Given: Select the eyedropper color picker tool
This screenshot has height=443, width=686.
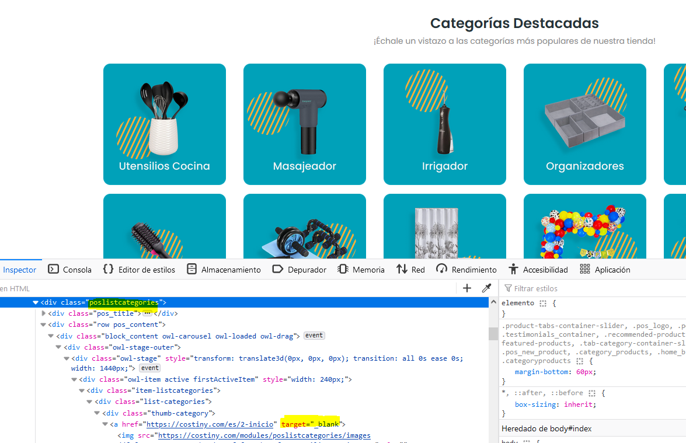Looking at the screenshot, I should (486, 288).
